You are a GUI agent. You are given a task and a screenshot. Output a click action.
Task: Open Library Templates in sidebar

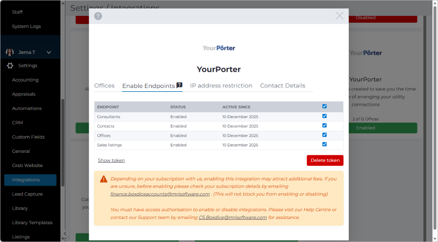32,223
